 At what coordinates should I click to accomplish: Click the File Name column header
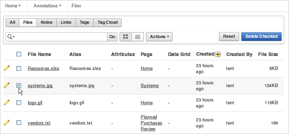pos(39,55)
